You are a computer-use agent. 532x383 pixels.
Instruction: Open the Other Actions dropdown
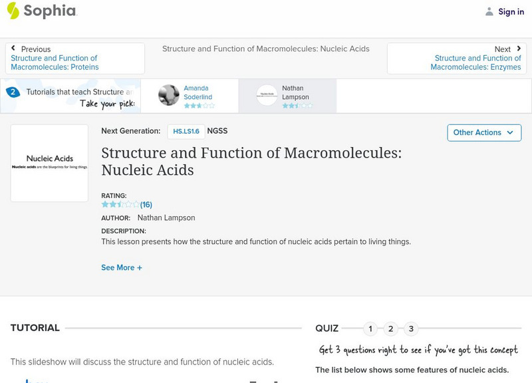483,132
